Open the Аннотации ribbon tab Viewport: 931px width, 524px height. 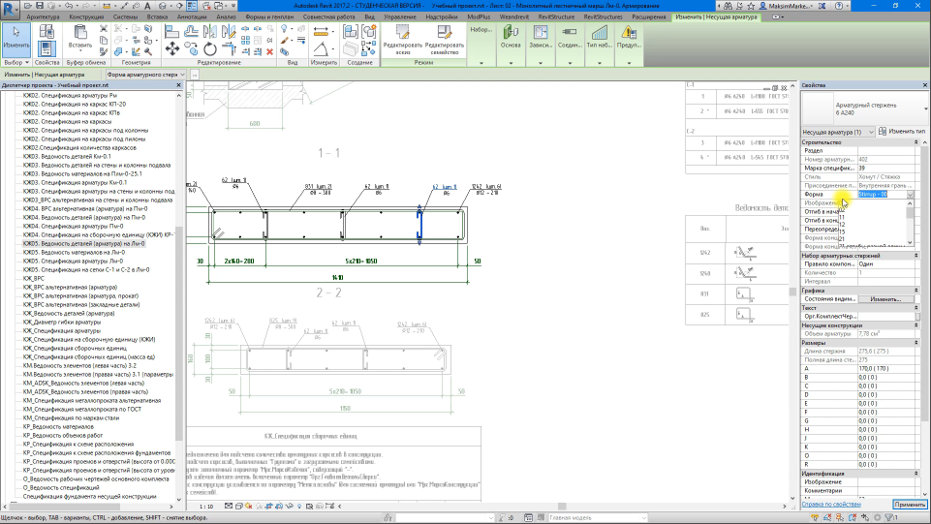point(192,17)
